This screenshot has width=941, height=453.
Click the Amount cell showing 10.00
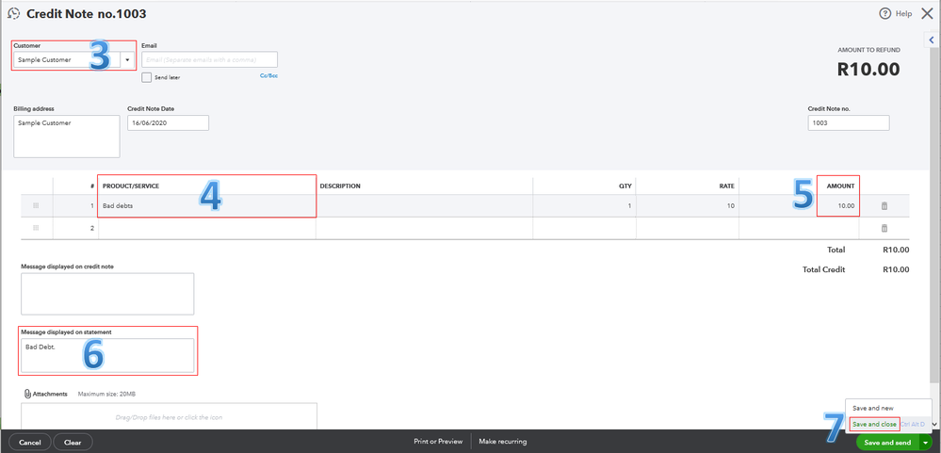[800, 206]
